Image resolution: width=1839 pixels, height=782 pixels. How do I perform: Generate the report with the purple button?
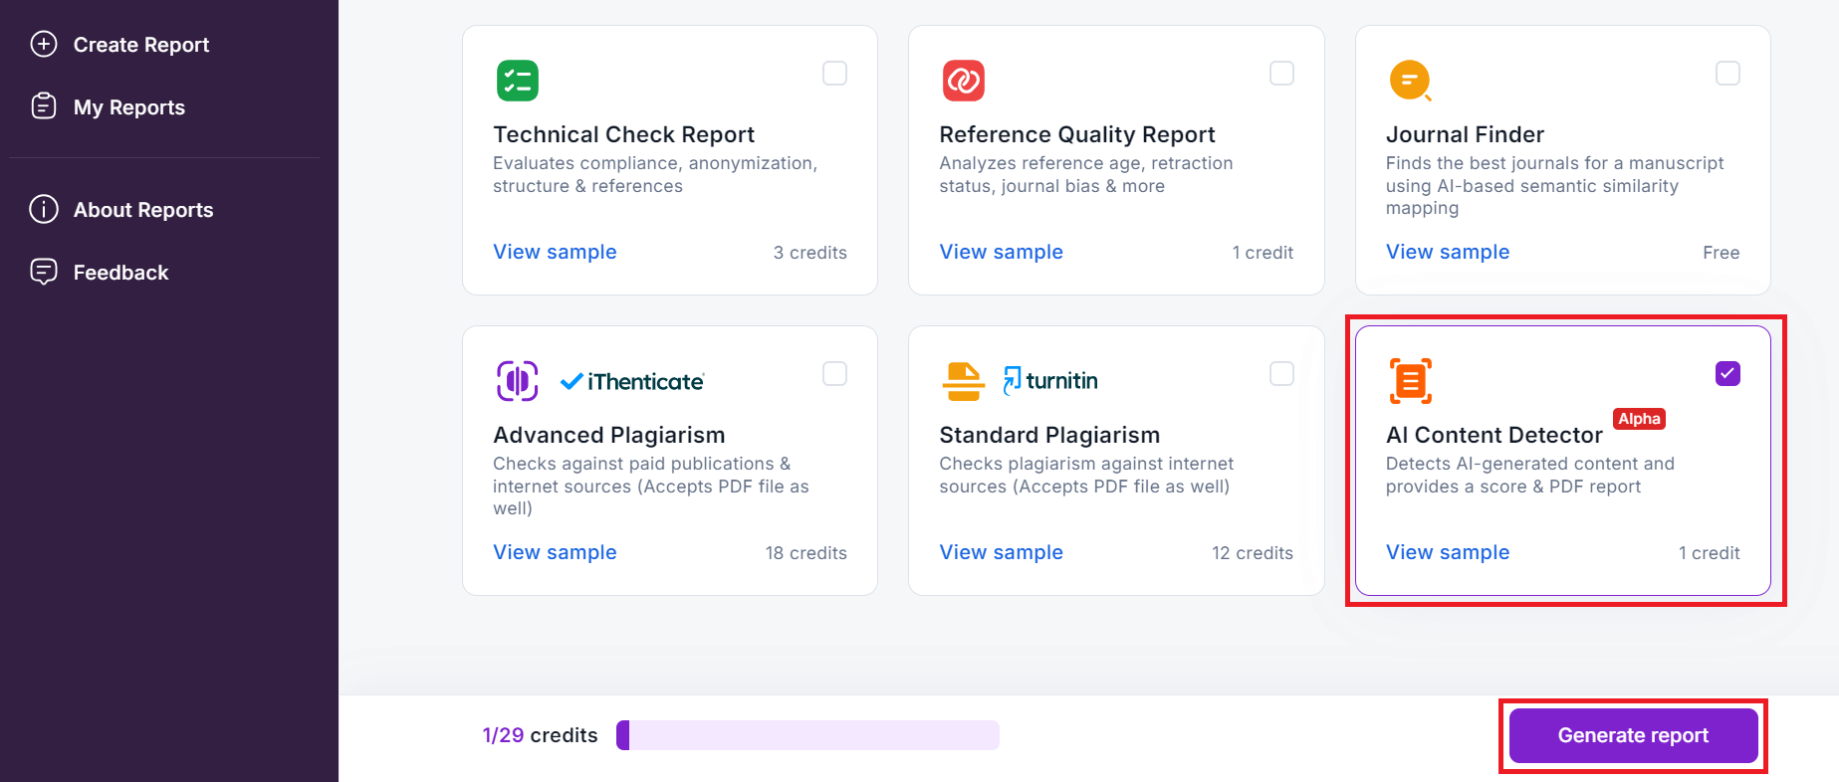tap(1633, 735)
